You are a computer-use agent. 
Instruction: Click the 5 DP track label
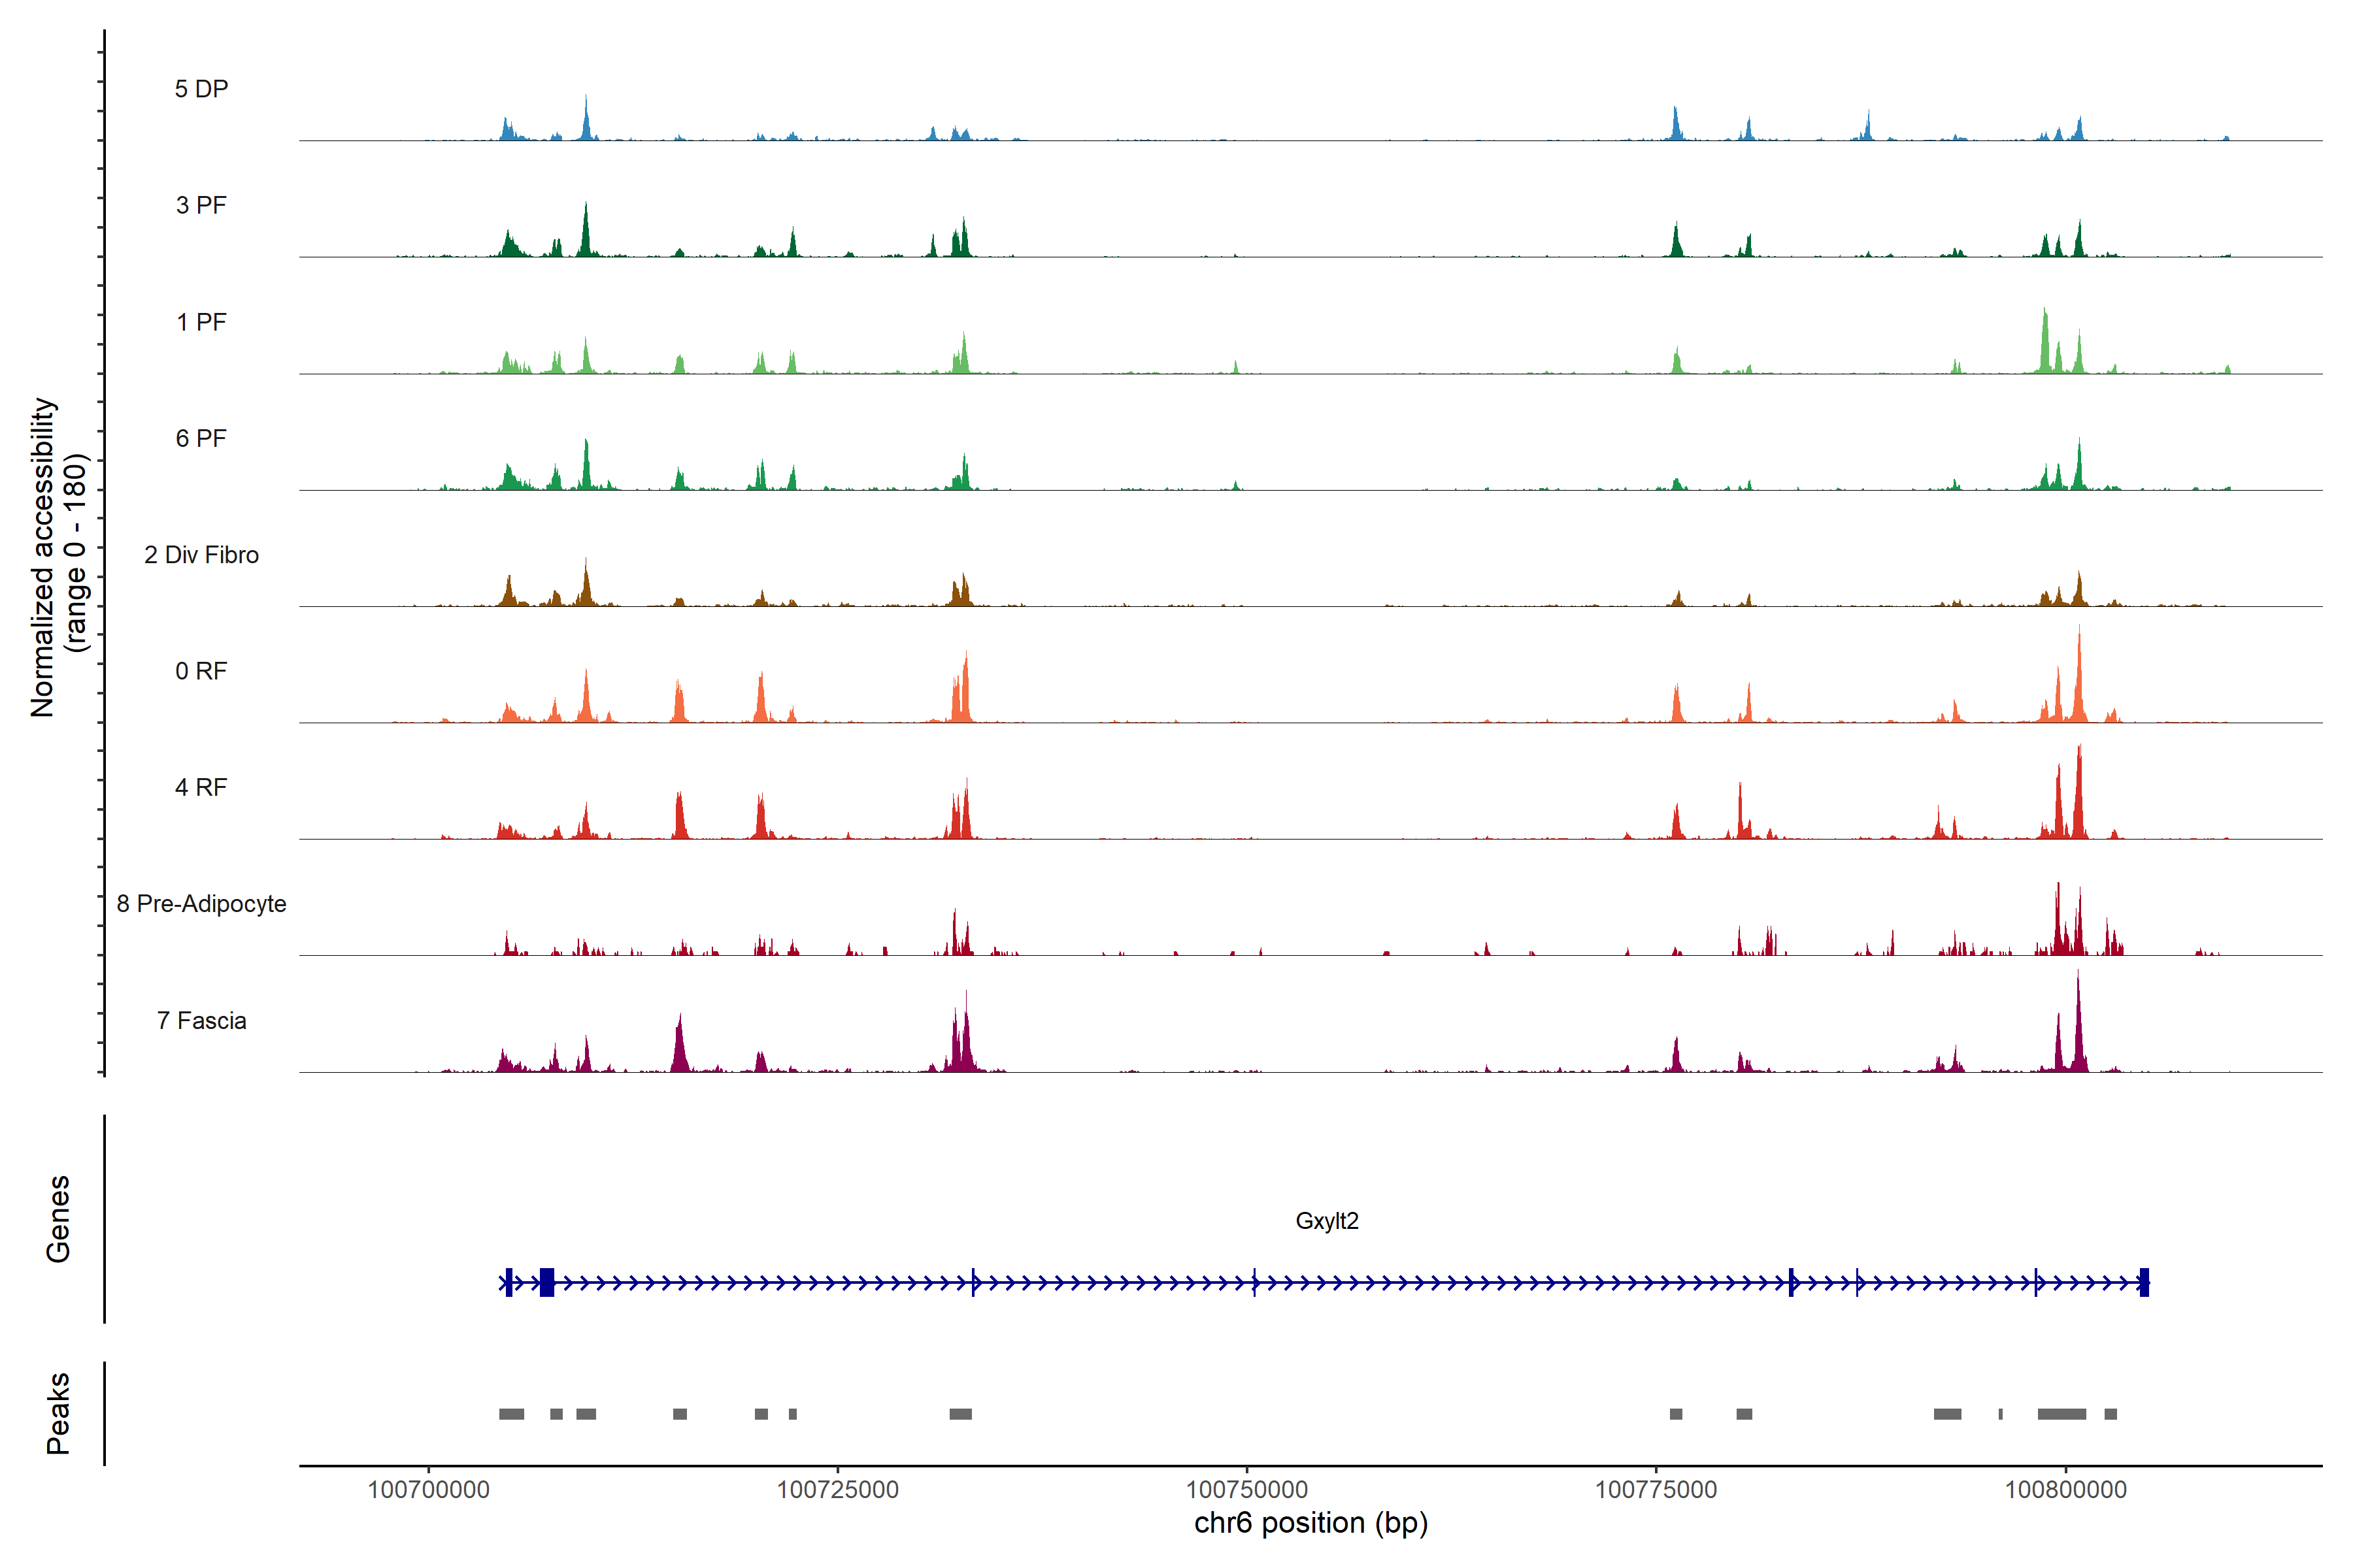click(x=201, y=89)
